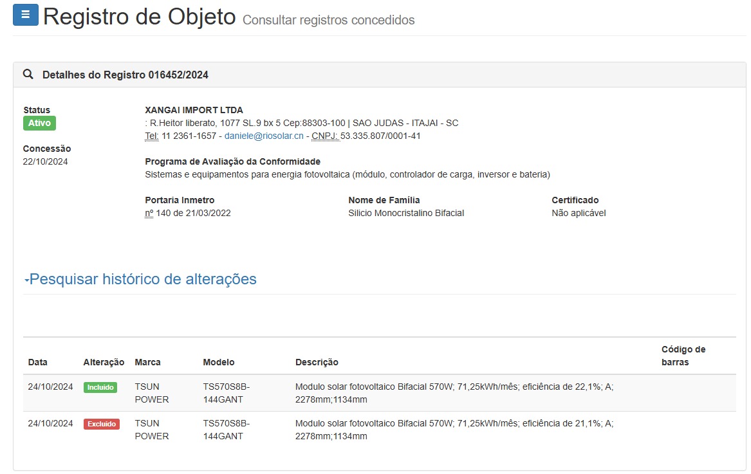Click description with eficiência de 21,1%
The height and width of the screenshot is (474, 751).
coord(454,430)
